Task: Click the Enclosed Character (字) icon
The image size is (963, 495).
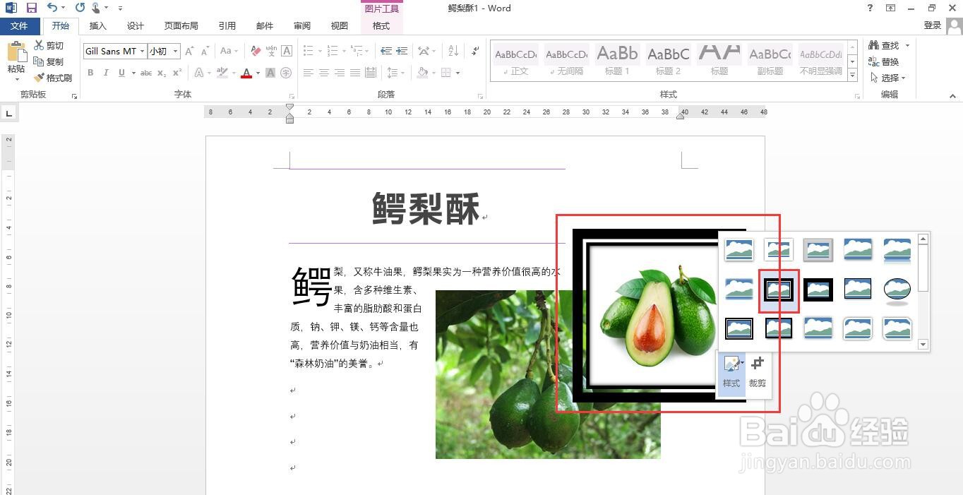Action: (x=286, y=73)
